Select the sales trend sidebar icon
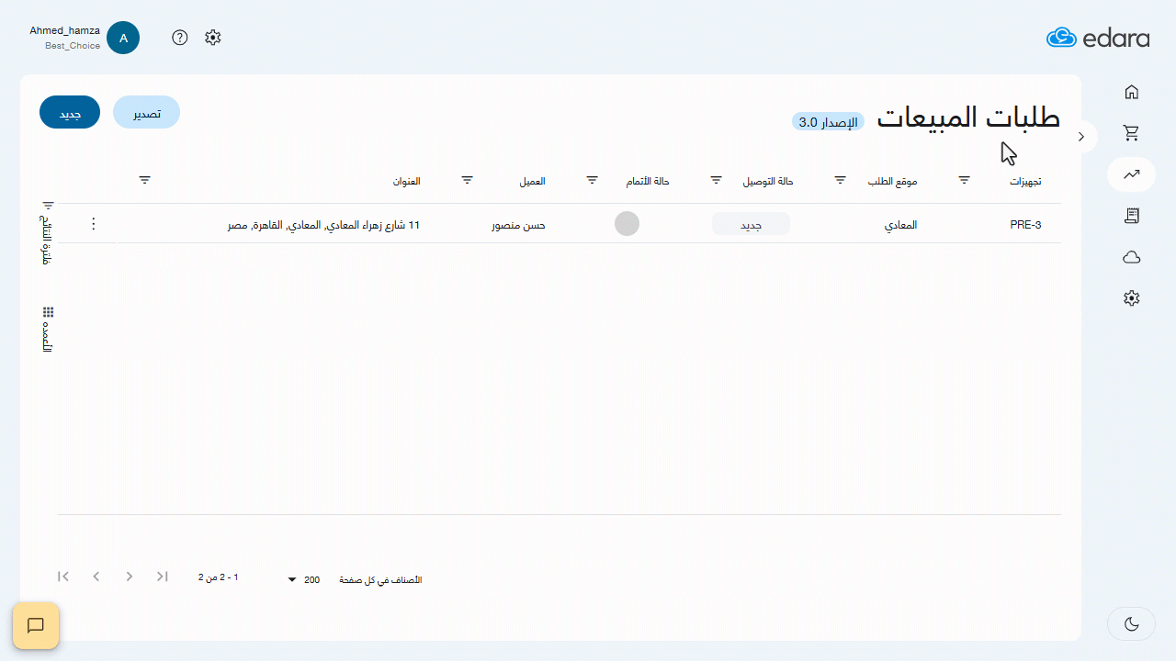Viewport: 1176px width, 661px height. (x=1132, y=174)
